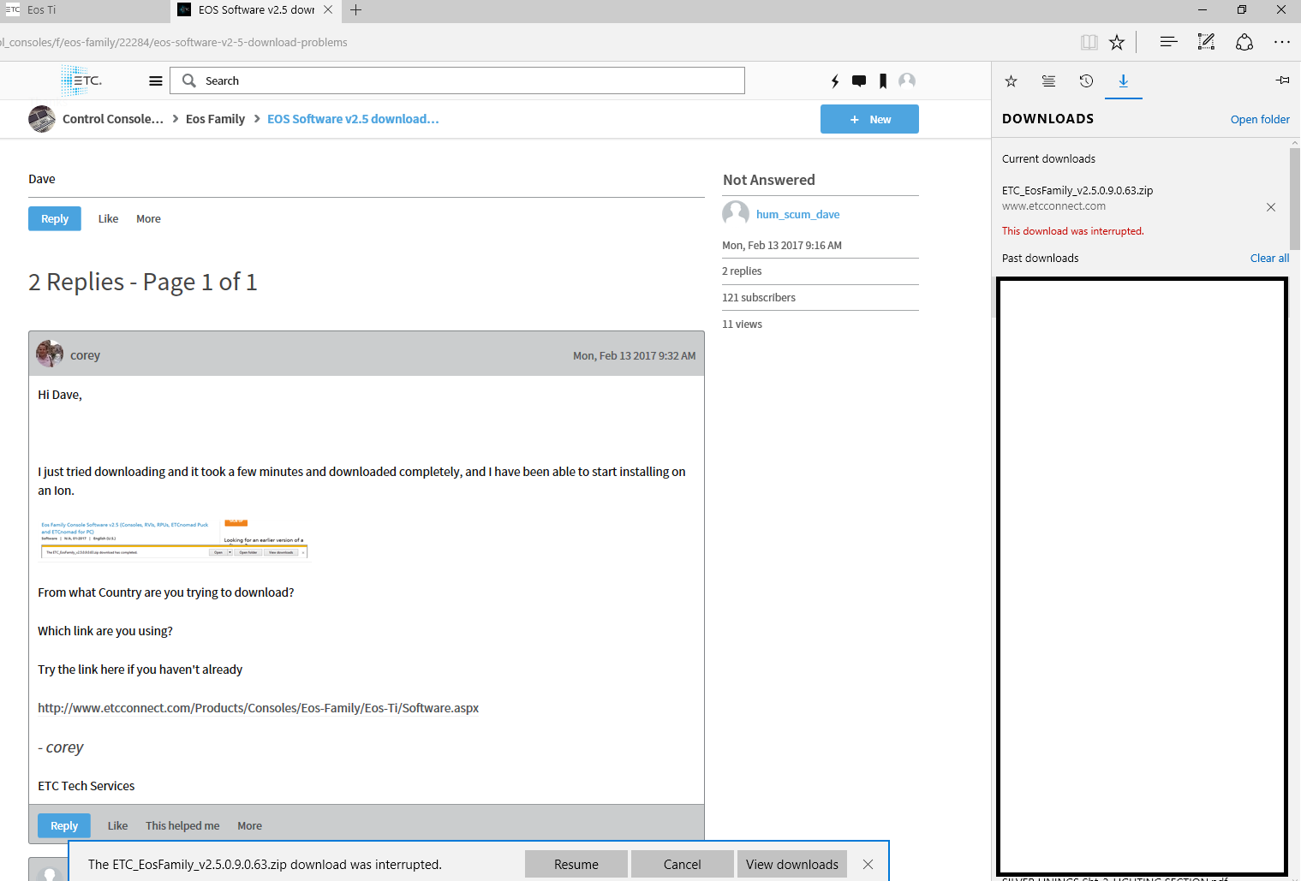The width and height of the screenshot is (1301, 881).
Task: Open hum_scum_dave profile link
Action: pos(797,214)
